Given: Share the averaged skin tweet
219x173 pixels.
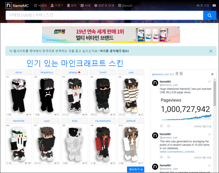Looking at the screenshot, I should click(x=169, y=157).
